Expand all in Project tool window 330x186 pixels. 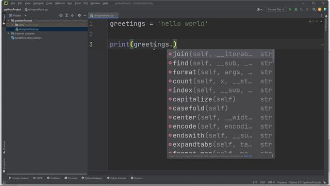point(67,16)
